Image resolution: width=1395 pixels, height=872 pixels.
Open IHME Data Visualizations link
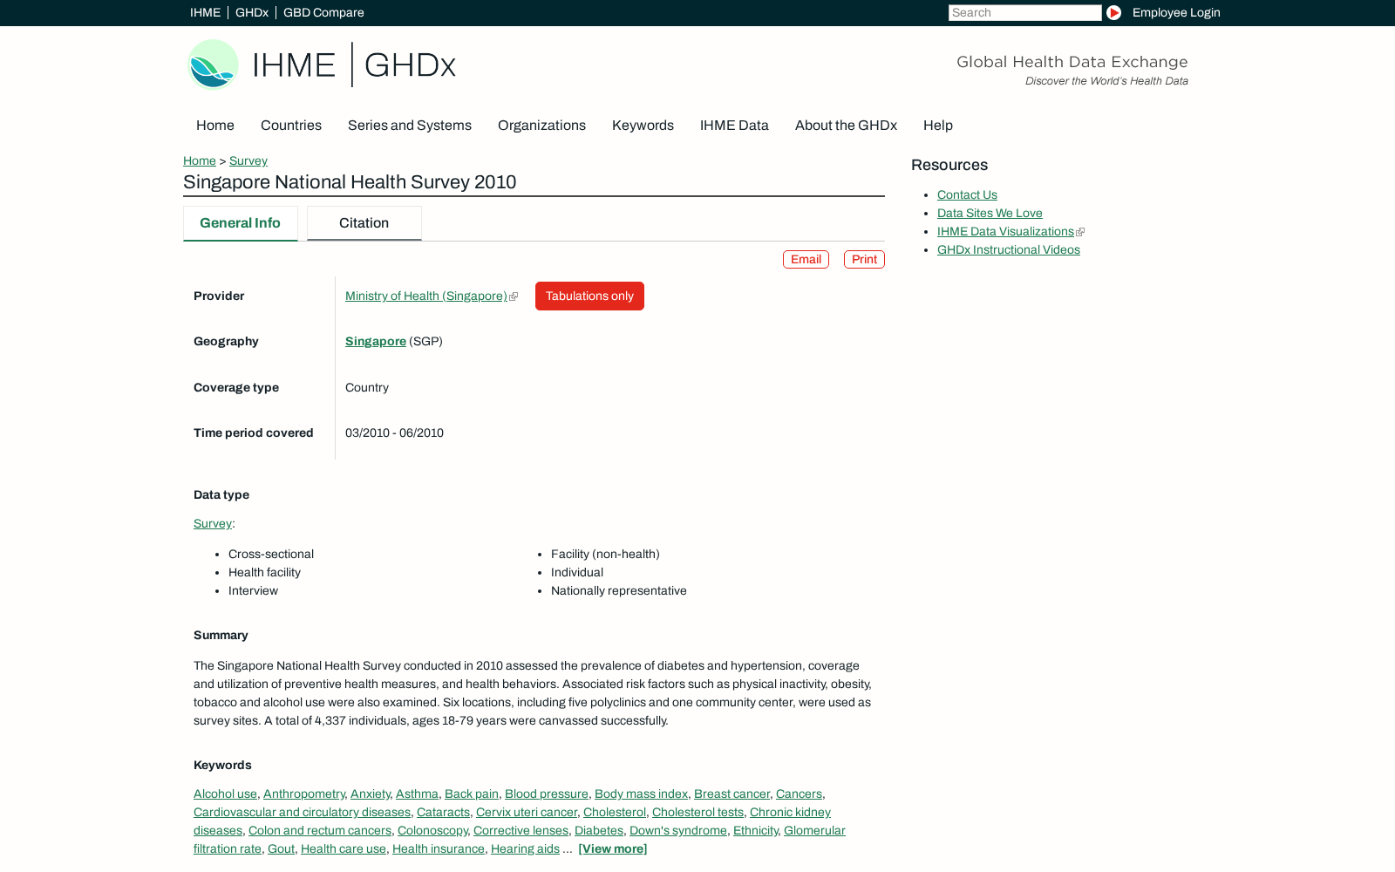pos(1005,231)
